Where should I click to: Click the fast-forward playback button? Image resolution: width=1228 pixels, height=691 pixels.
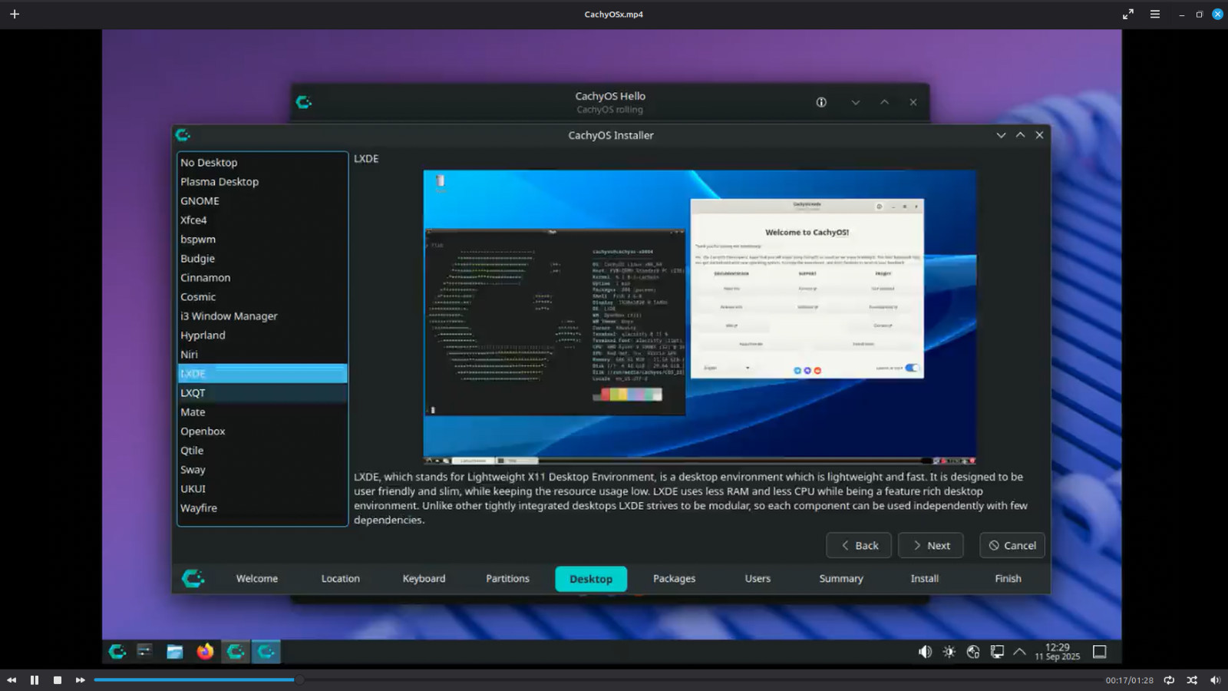[81, 680]
